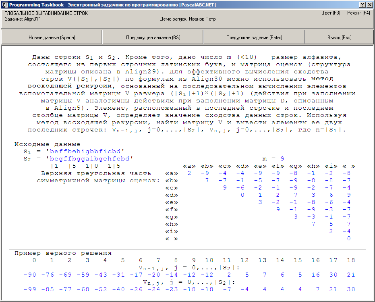Viewport: 375px width, 302px height.
Task: Change display mode via Режим (F4)
Action: [358, 13]
